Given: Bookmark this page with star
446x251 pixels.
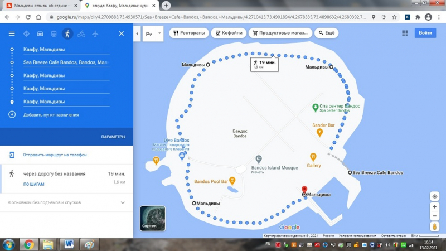Looking at the screenshot, I should (394, 17).
